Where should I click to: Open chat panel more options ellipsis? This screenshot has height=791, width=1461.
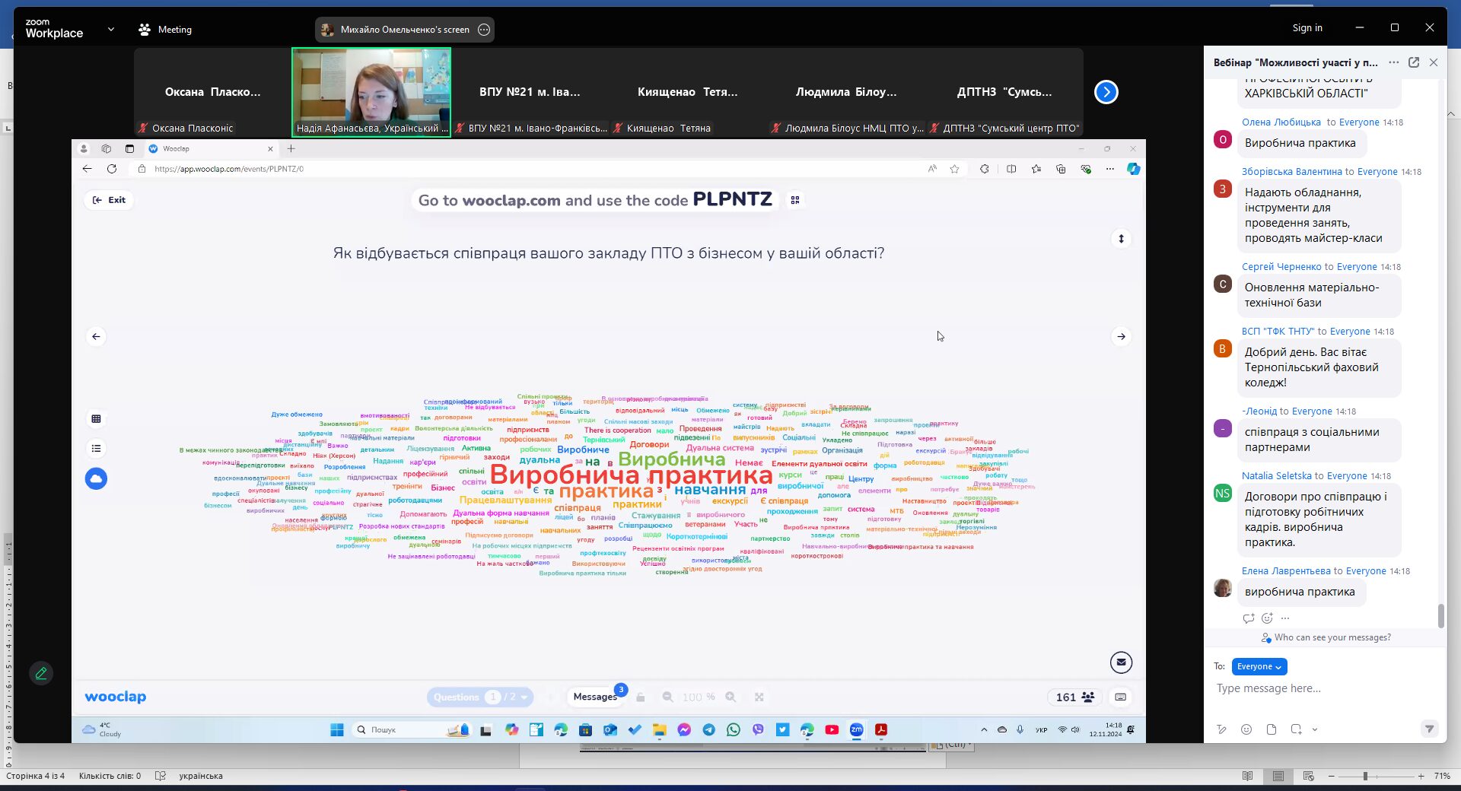(x=1393, y=62)
